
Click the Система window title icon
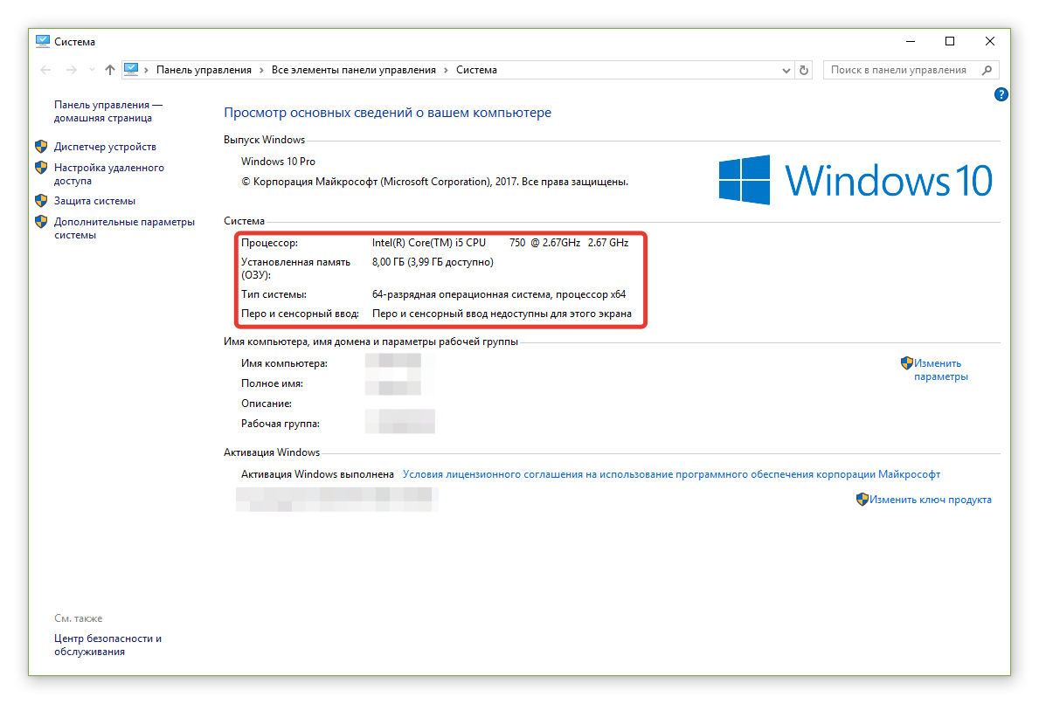coord(43,41)
